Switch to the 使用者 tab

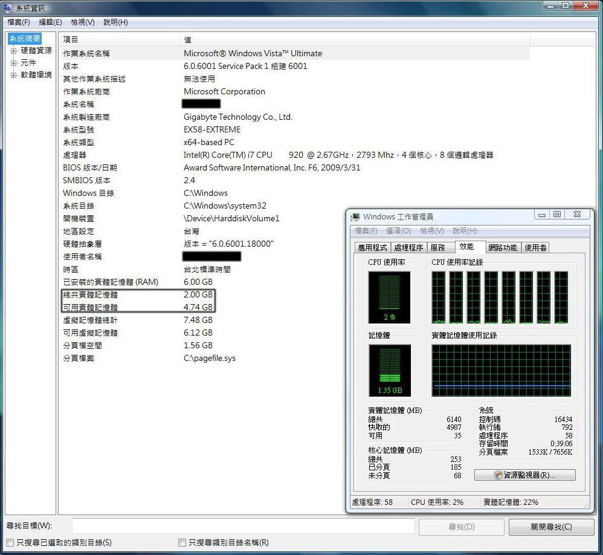click(535, 247)
